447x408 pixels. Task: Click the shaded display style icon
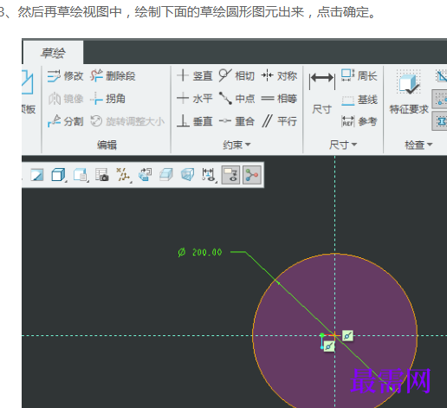(x=37, y=175)
